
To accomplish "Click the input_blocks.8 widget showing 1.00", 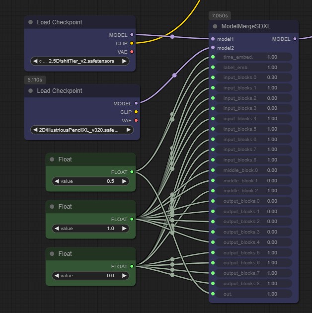I will (254, 160).
